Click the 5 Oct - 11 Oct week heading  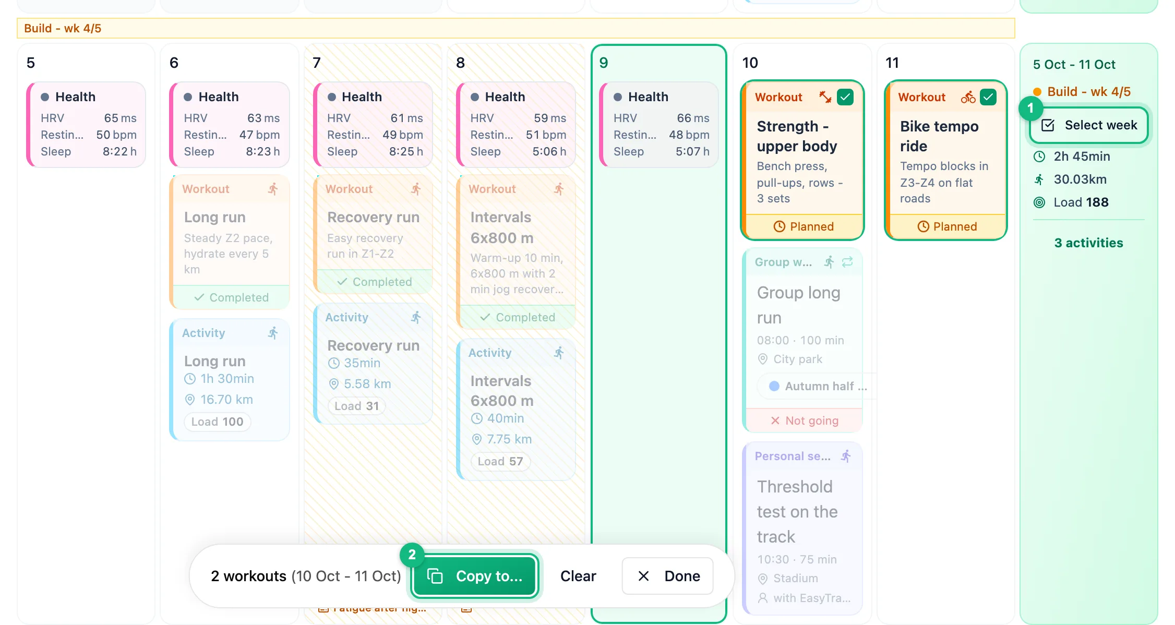pyautogui.click(x=1074, y=65)
